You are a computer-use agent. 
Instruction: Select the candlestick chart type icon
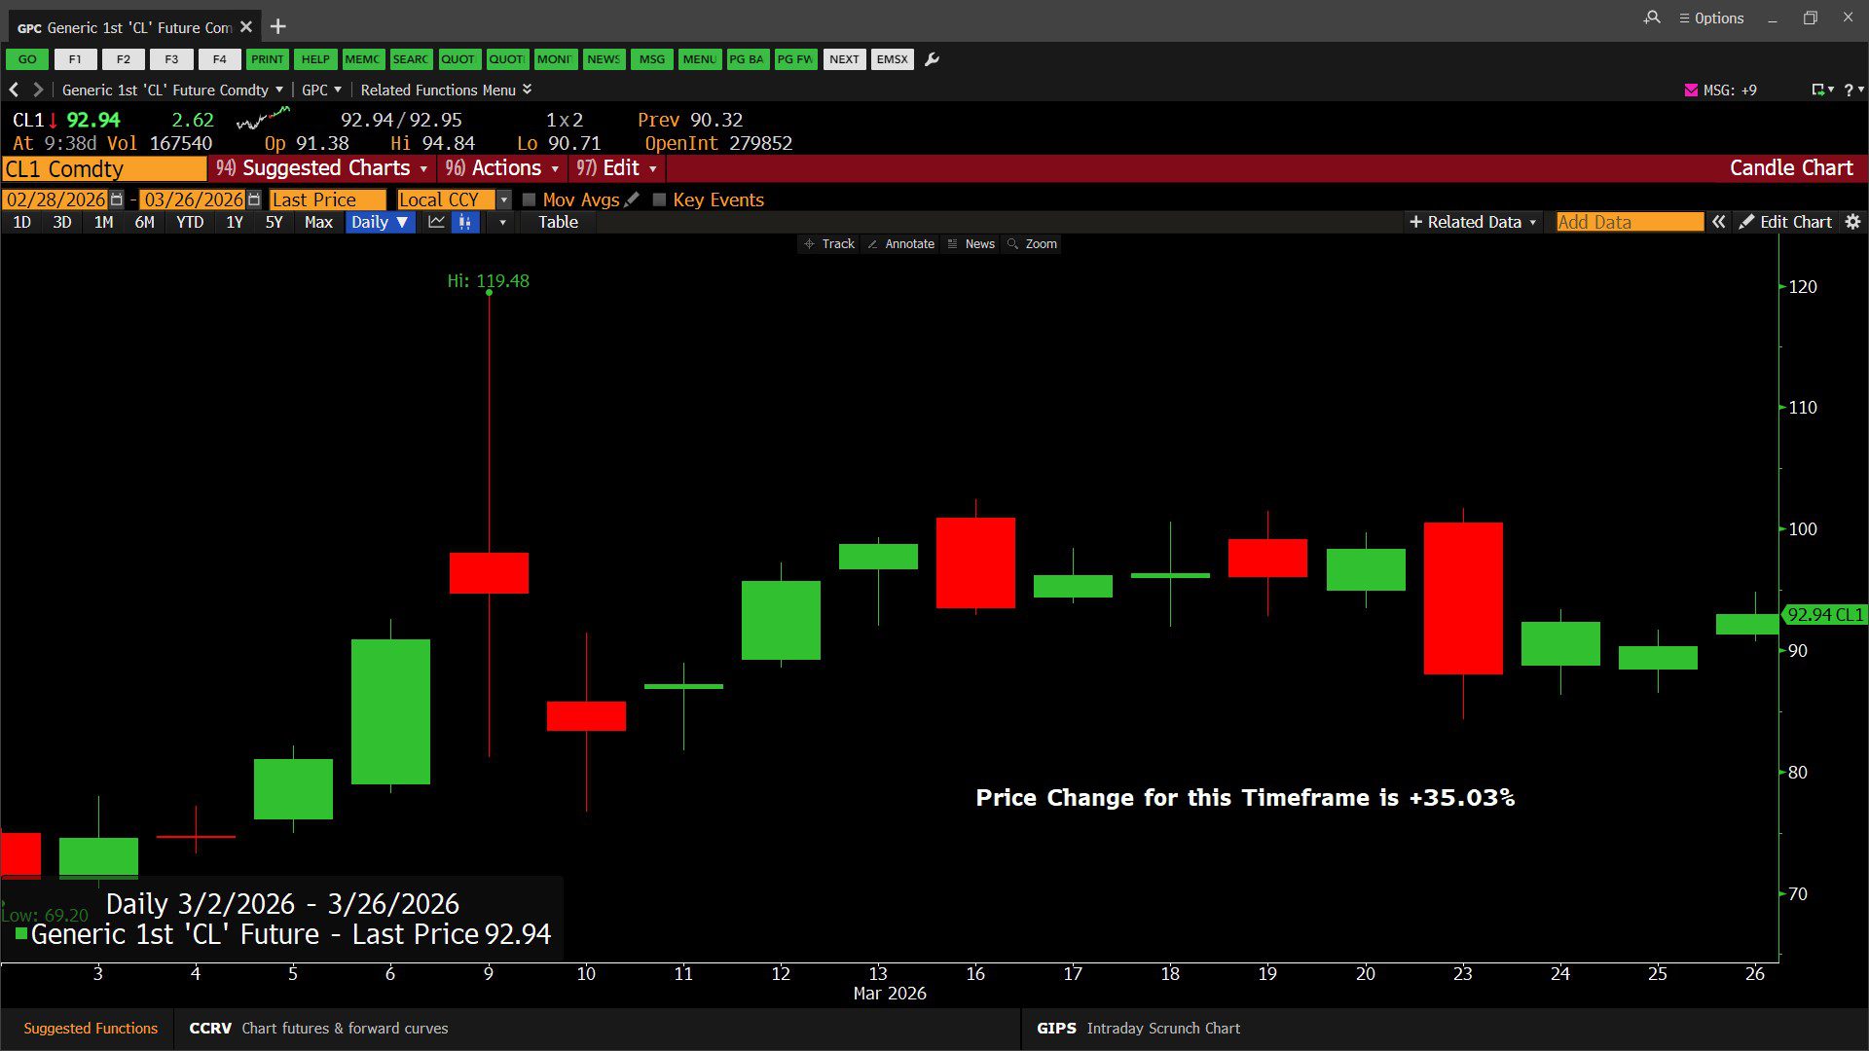point(465,222)
